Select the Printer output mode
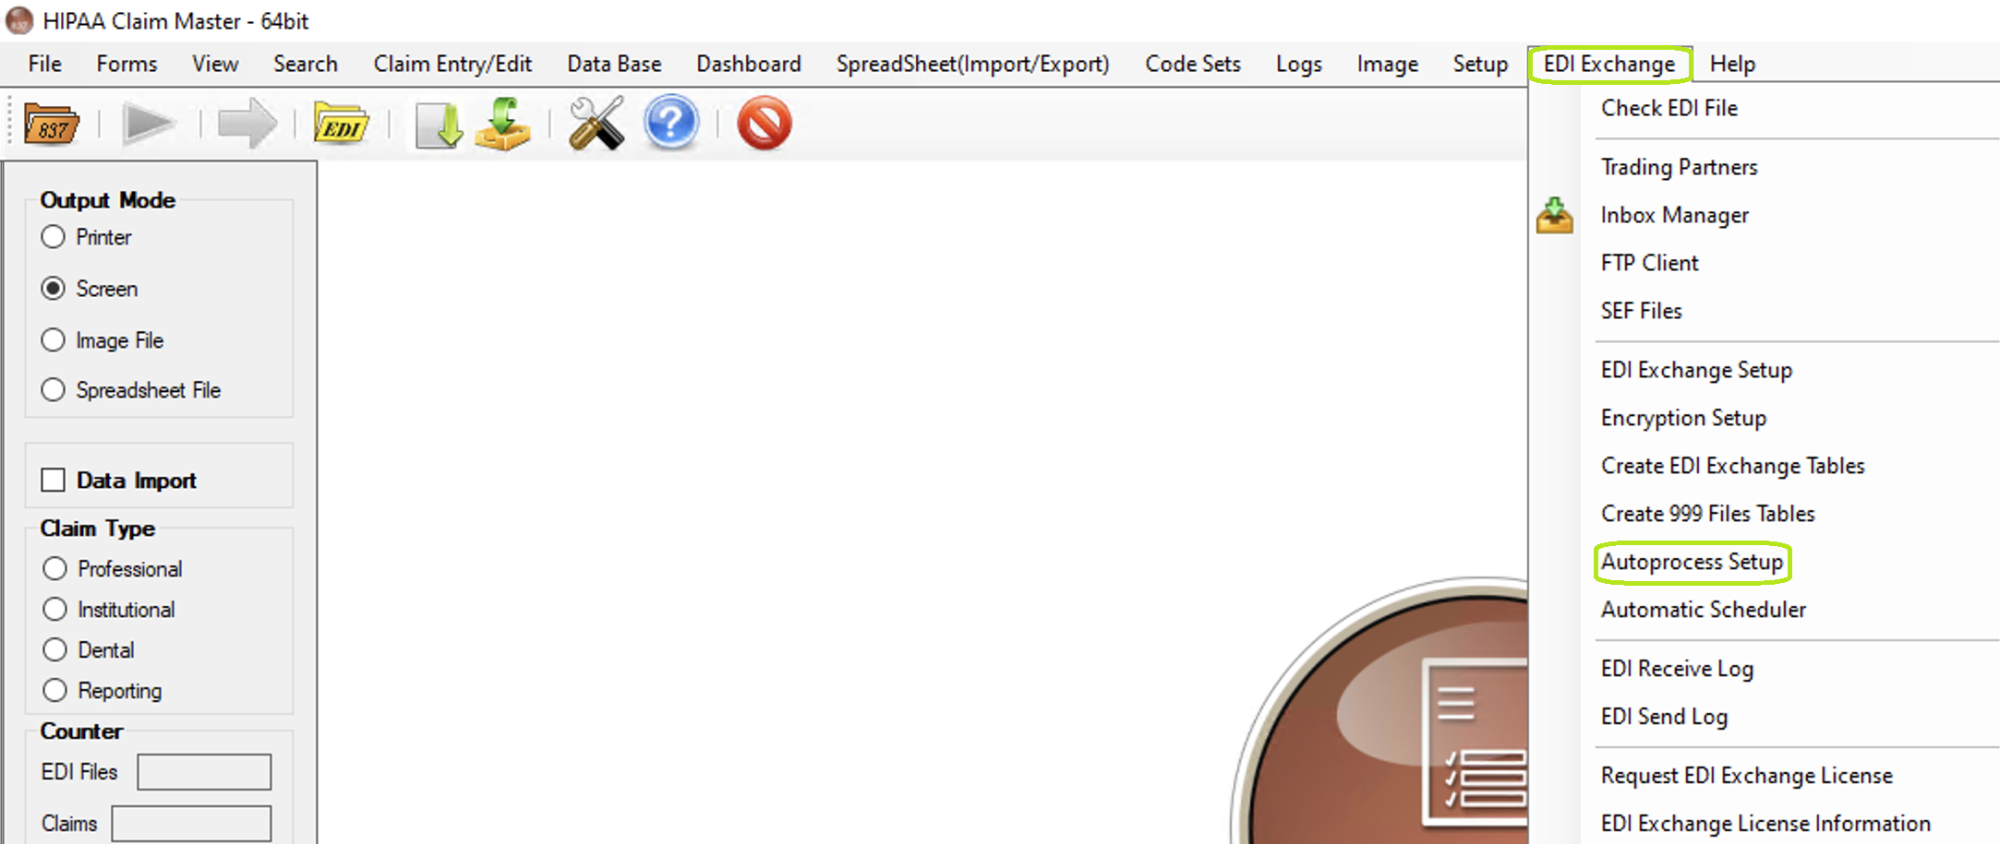The height and width of the screenshot is (844, 2000). click(x=54, y=237)
